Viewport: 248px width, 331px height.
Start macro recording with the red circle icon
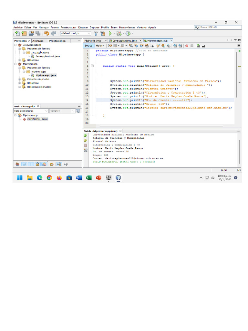(187, 46)
